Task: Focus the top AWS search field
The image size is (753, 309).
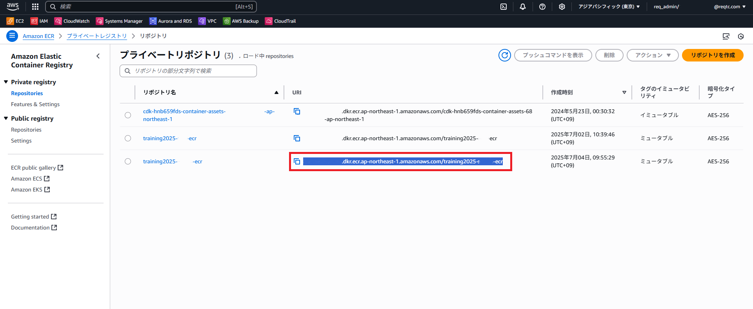Action: click(x=151, y=7)
